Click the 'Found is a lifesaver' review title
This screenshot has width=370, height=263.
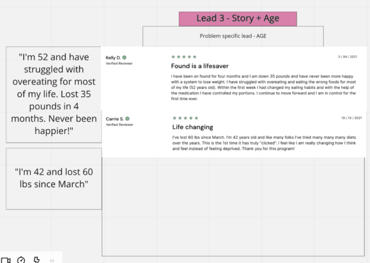(x=200, y=66)
